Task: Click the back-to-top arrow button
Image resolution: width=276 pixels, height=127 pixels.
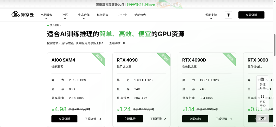Action: coord(263,118)
